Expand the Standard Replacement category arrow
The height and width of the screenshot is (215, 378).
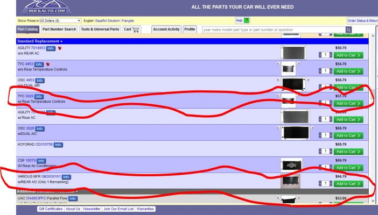pyautogui.click(x=61, y=41)
